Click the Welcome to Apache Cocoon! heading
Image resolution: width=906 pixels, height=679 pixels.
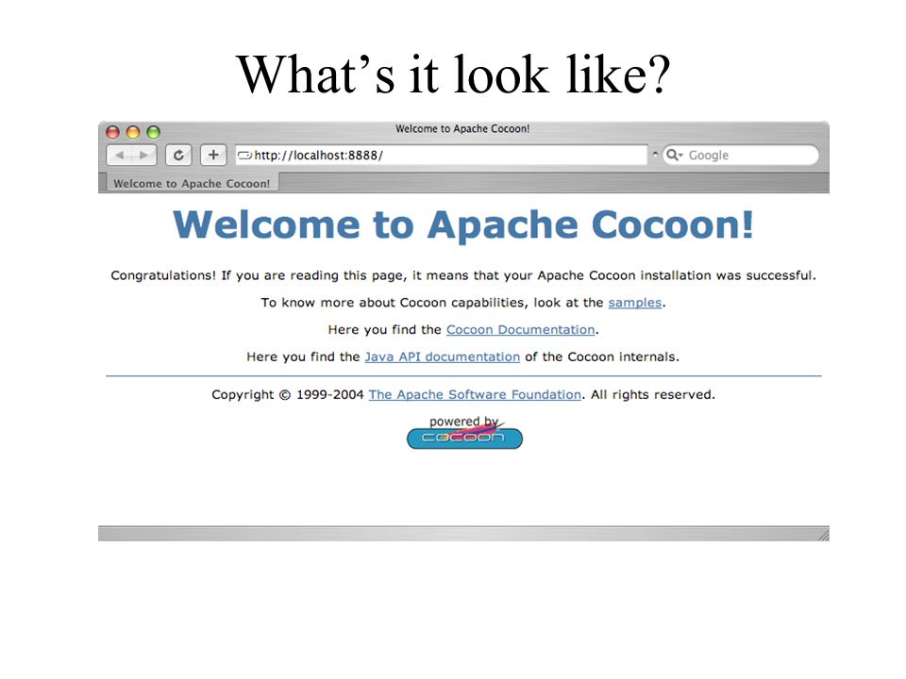click(x=463, y=224)
